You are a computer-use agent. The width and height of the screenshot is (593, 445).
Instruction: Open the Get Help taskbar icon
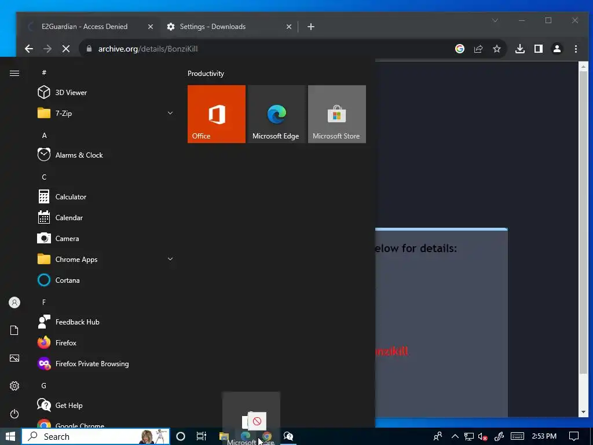[x=288, y=436]
